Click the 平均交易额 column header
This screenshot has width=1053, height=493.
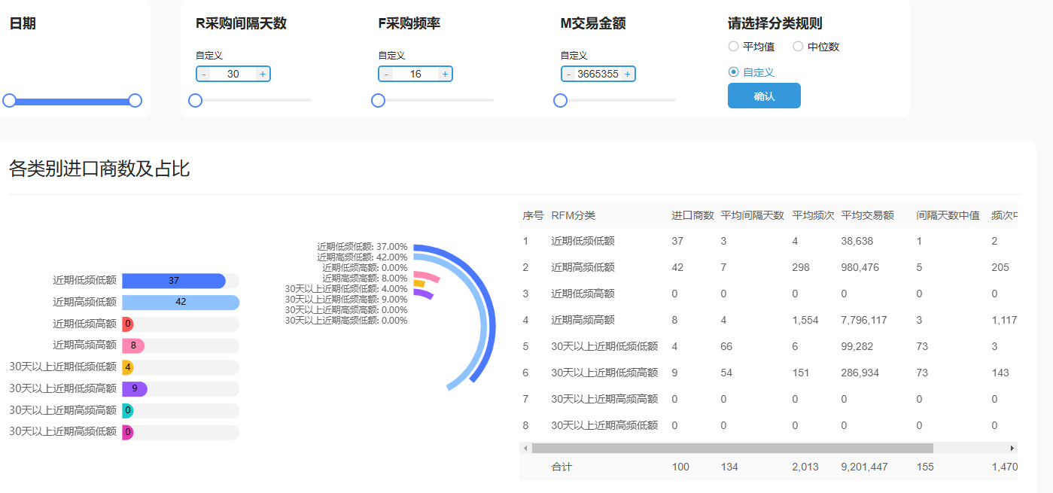coord(867,215)
